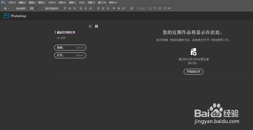The image size is (253, 130).
Task: Open the 窗口(W) menu
Action: (102, 3)
